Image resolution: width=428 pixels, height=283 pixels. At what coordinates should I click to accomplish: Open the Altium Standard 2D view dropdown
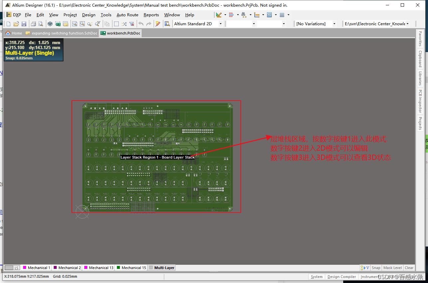(x=220, y=24)
